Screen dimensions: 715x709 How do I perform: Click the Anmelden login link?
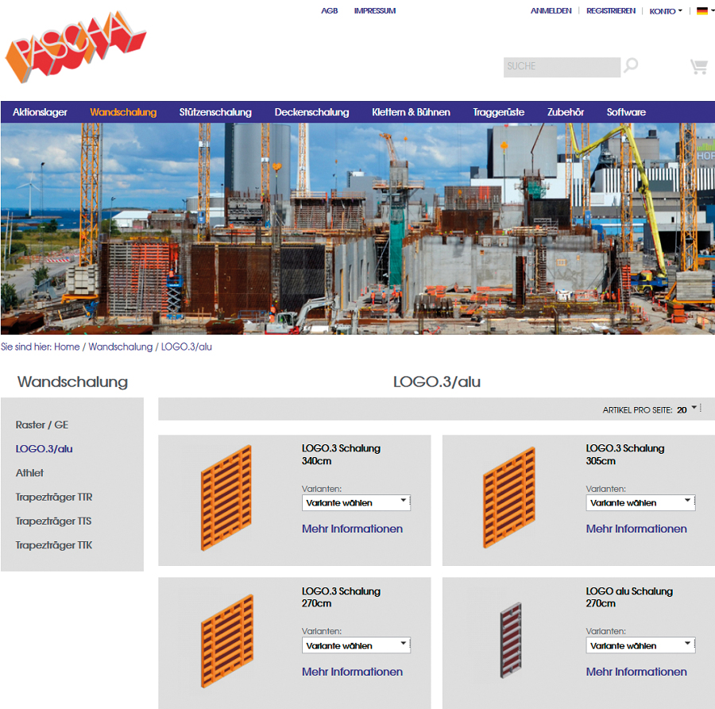pos(551,11)
